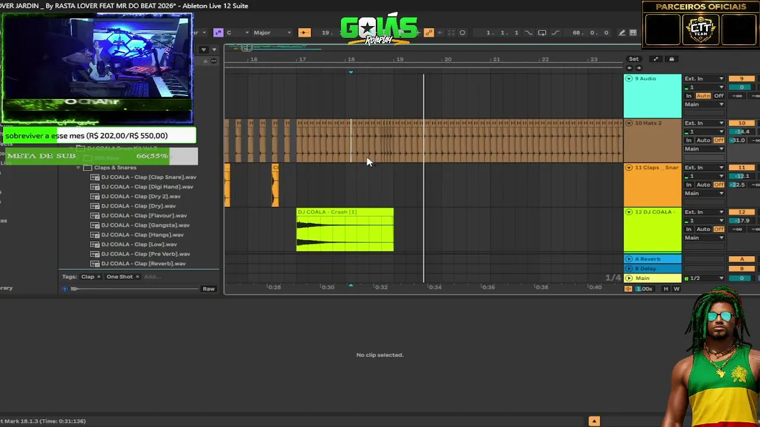Screen dimensions: 760x427
Task: Set monitor Off on 9 Audio track
Action: (x=719, y=96)
